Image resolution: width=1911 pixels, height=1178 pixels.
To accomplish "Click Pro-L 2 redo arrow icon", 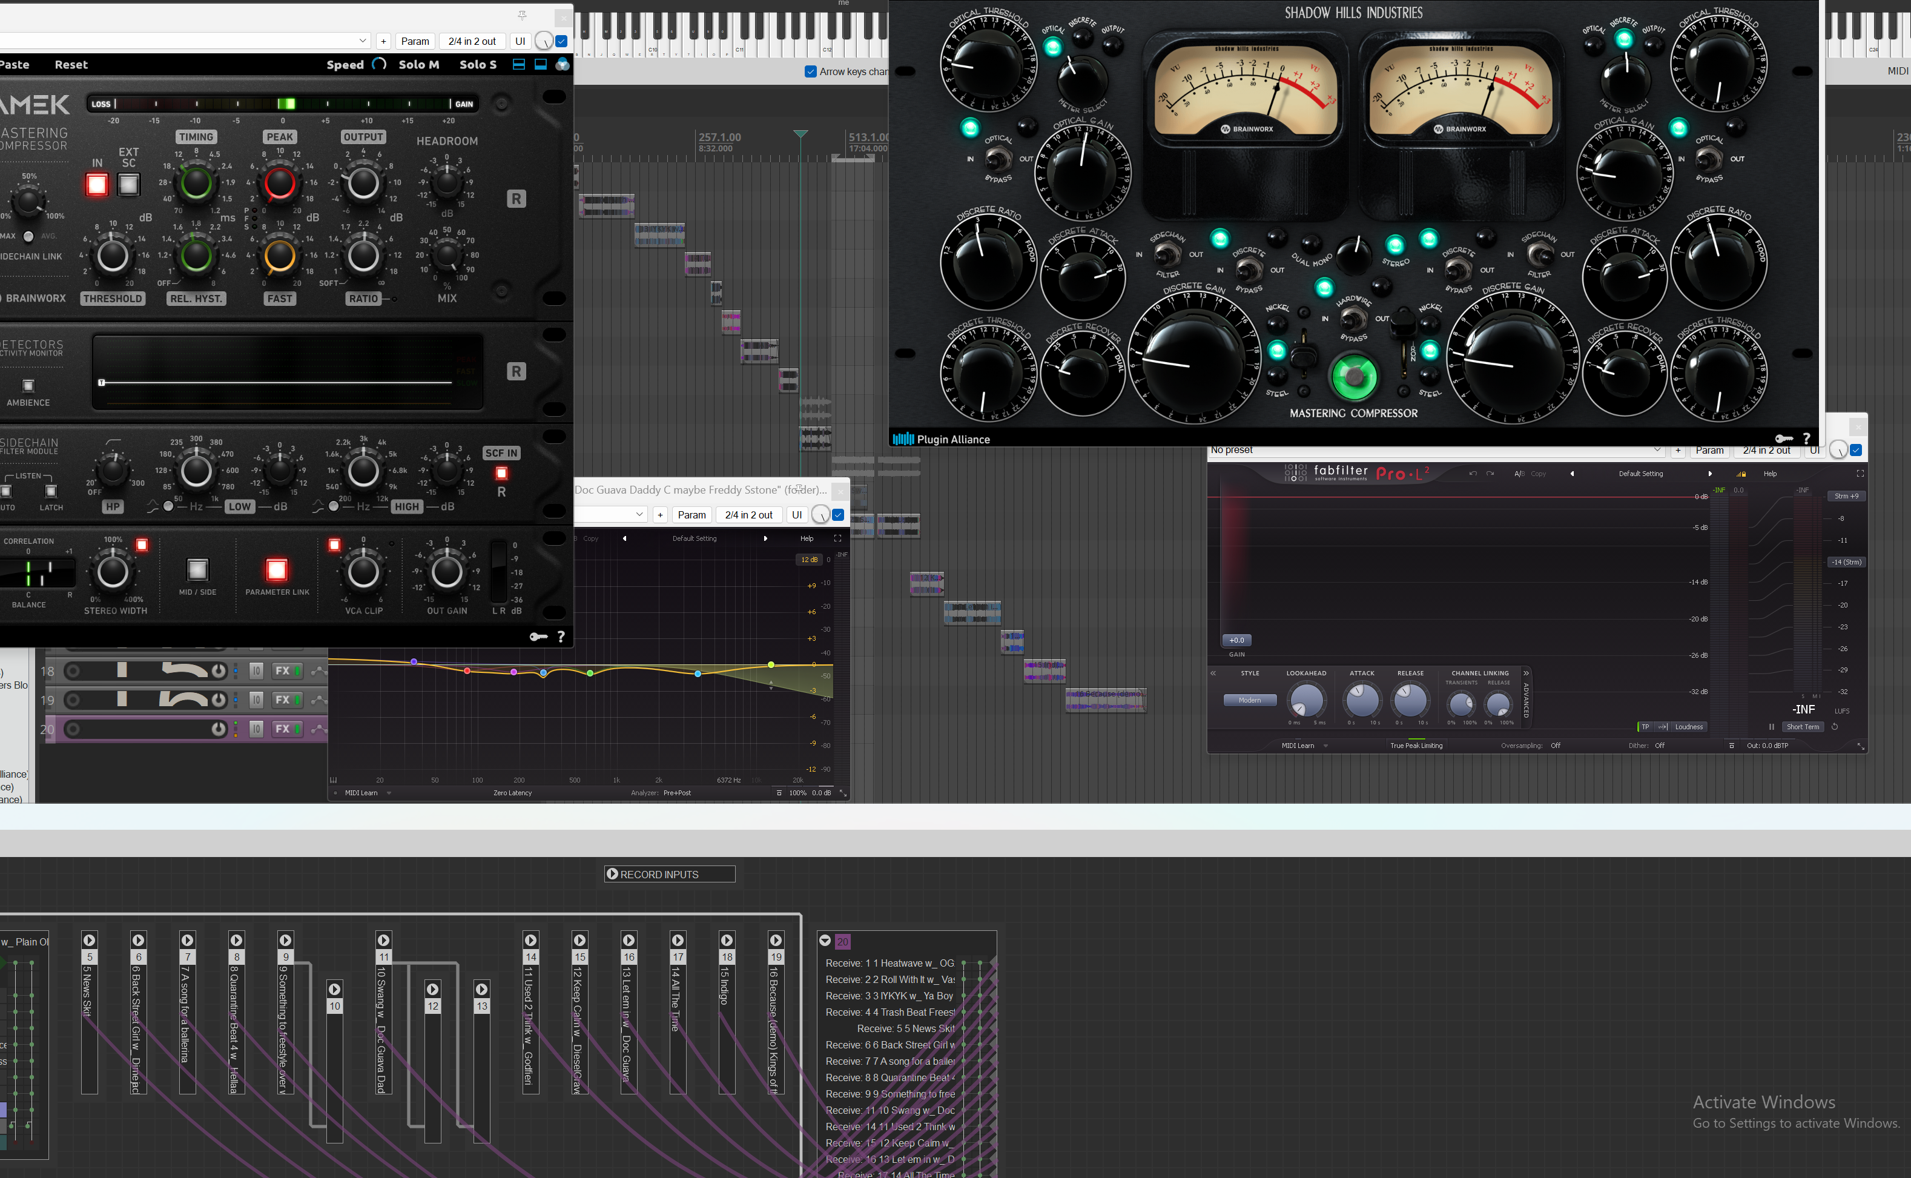I will click(x=1490, y=474).
